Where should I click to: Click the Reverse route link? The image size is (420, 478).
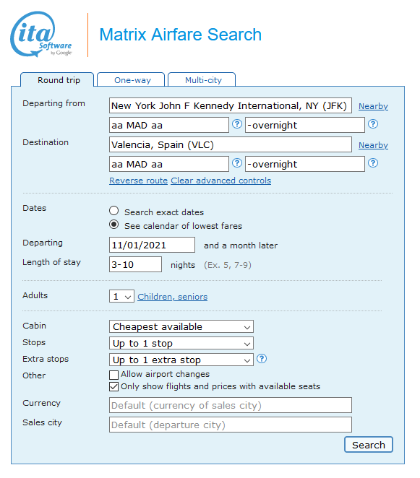point(139,181)
